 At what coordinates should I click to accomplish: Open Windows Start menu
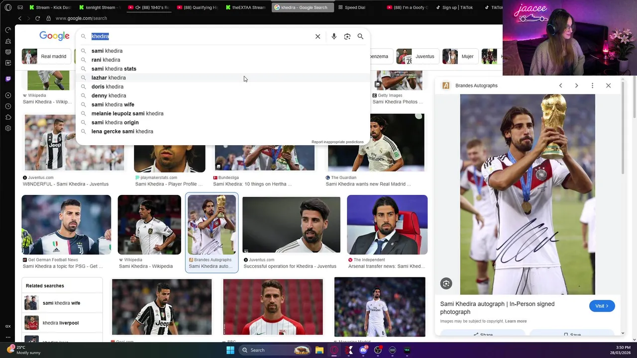click(x=230, y=350)
